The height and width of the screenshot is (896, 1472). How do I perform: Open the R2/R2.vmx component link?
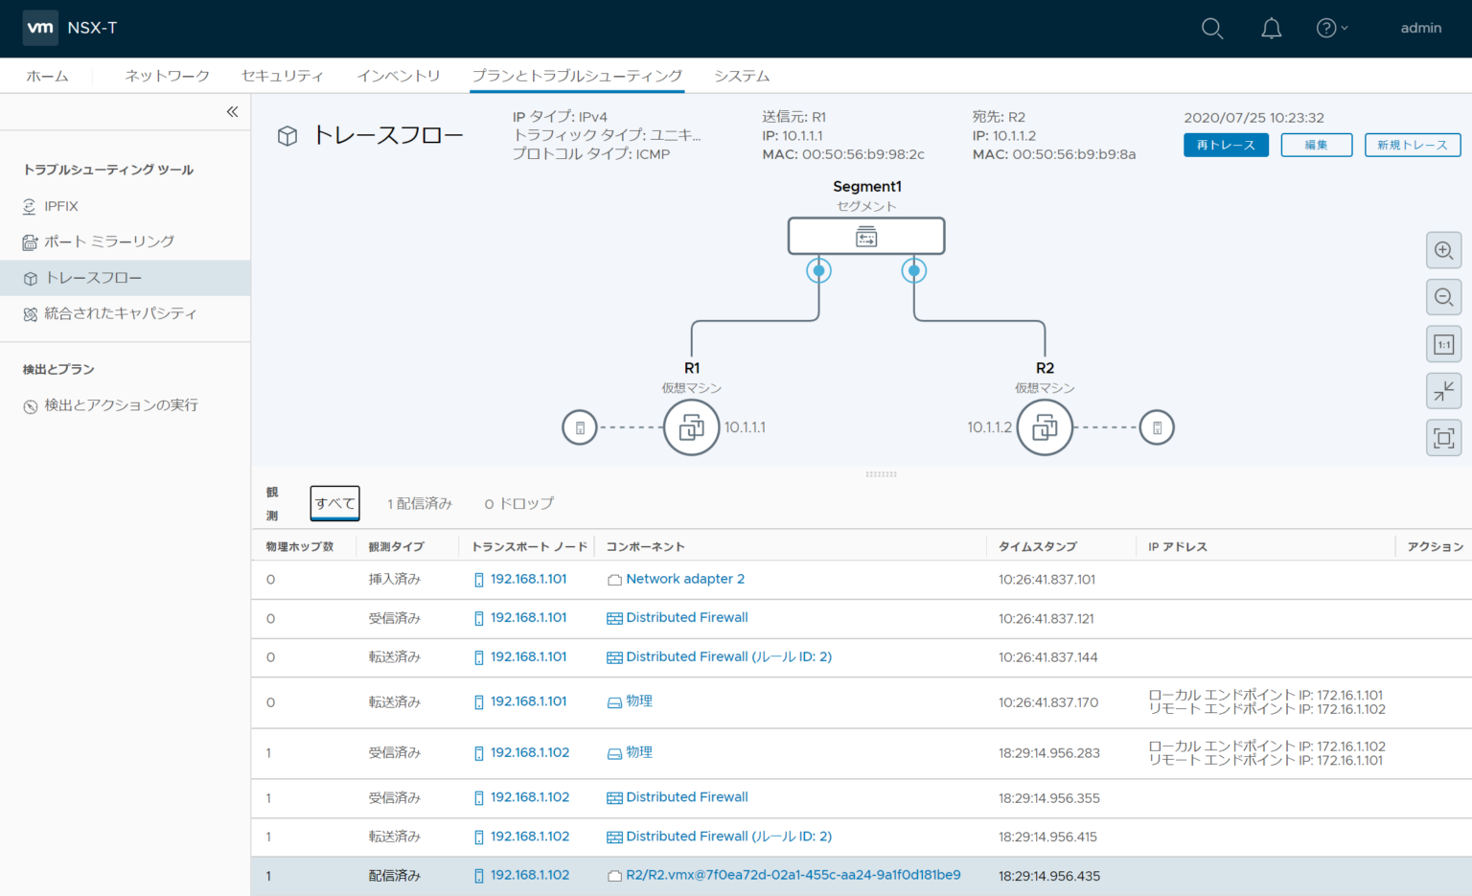pos(793,875)
